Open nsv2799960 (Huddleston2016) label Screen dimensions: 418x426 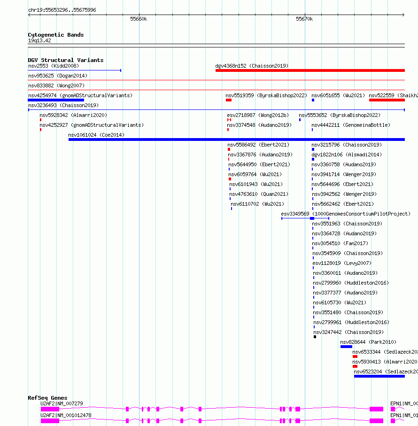pos(351,283)
